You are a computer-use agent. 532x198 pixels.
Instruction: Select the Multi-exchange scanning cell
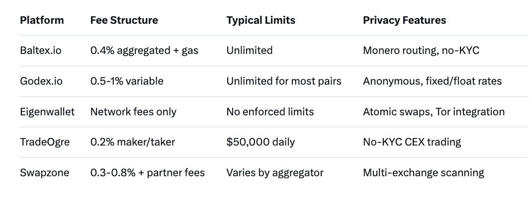tap(424, 173)
